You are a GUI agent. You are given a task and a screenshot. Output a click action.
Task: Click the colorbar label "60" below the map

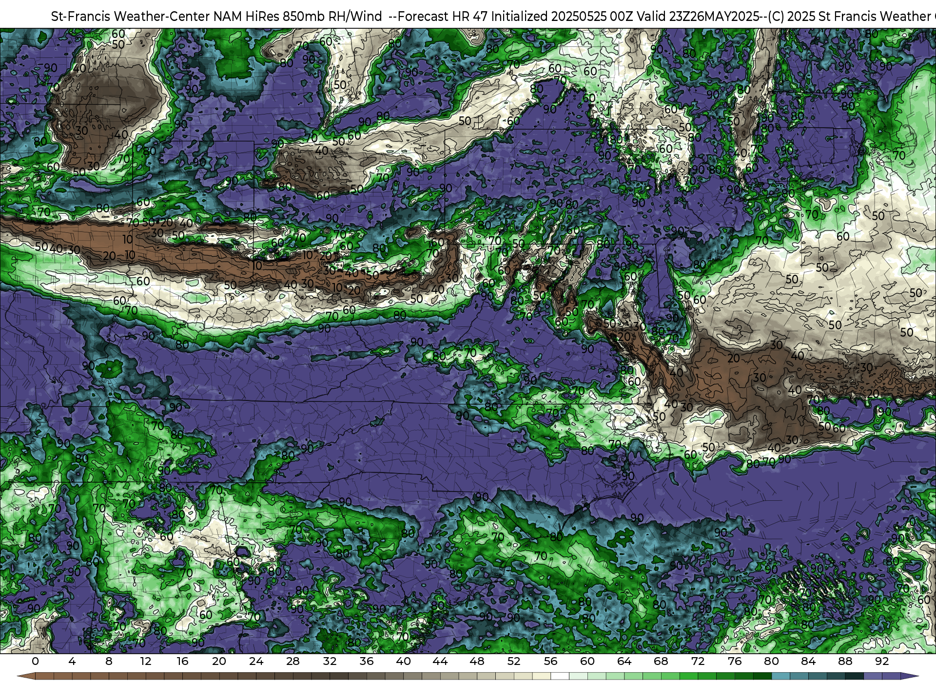click(x=587, y=661)
